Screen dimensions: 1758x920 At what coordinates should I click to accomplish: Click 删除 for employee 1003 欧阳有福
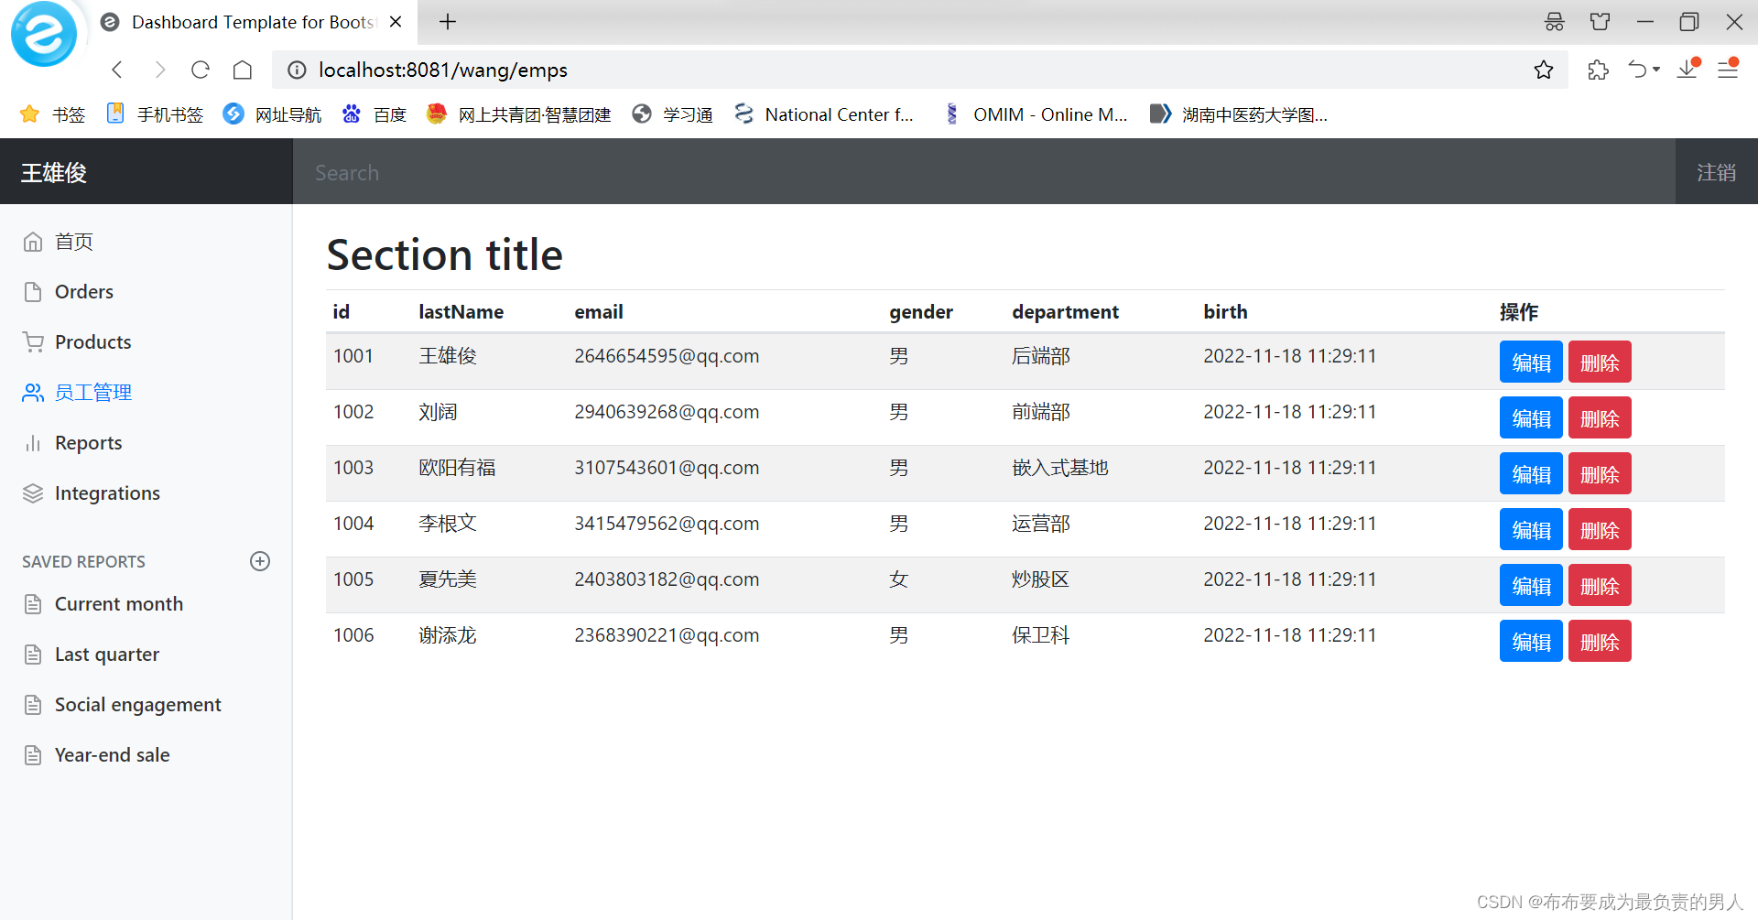coord(1600,473)
